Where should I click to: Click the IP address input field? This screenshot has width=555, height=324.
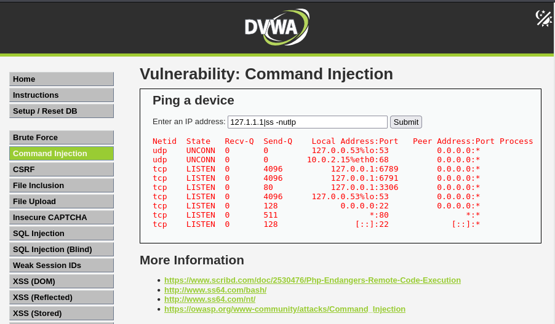coord(307,122)
